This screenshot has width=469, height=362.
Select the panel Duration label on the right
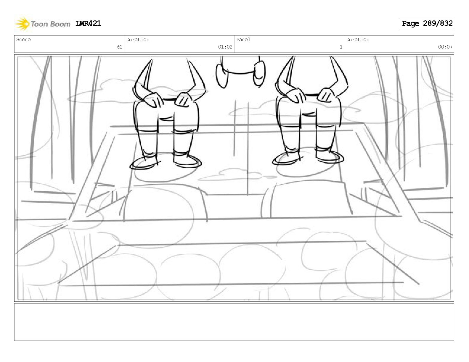[x=358, y=40]
